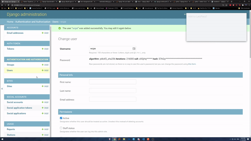Click the First name input field
251x141 pixels.
(113, 82)
